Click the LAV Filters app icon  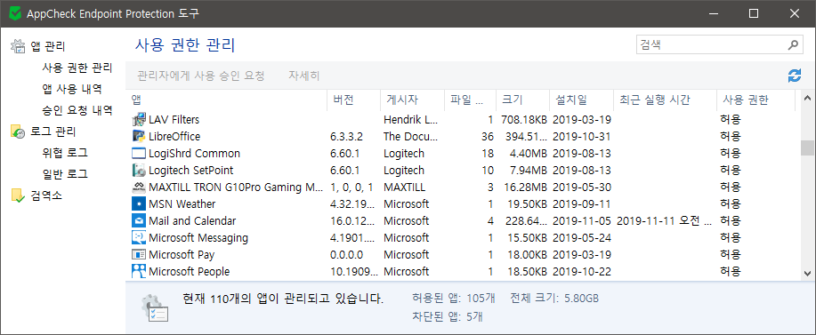tap(139, 120)
